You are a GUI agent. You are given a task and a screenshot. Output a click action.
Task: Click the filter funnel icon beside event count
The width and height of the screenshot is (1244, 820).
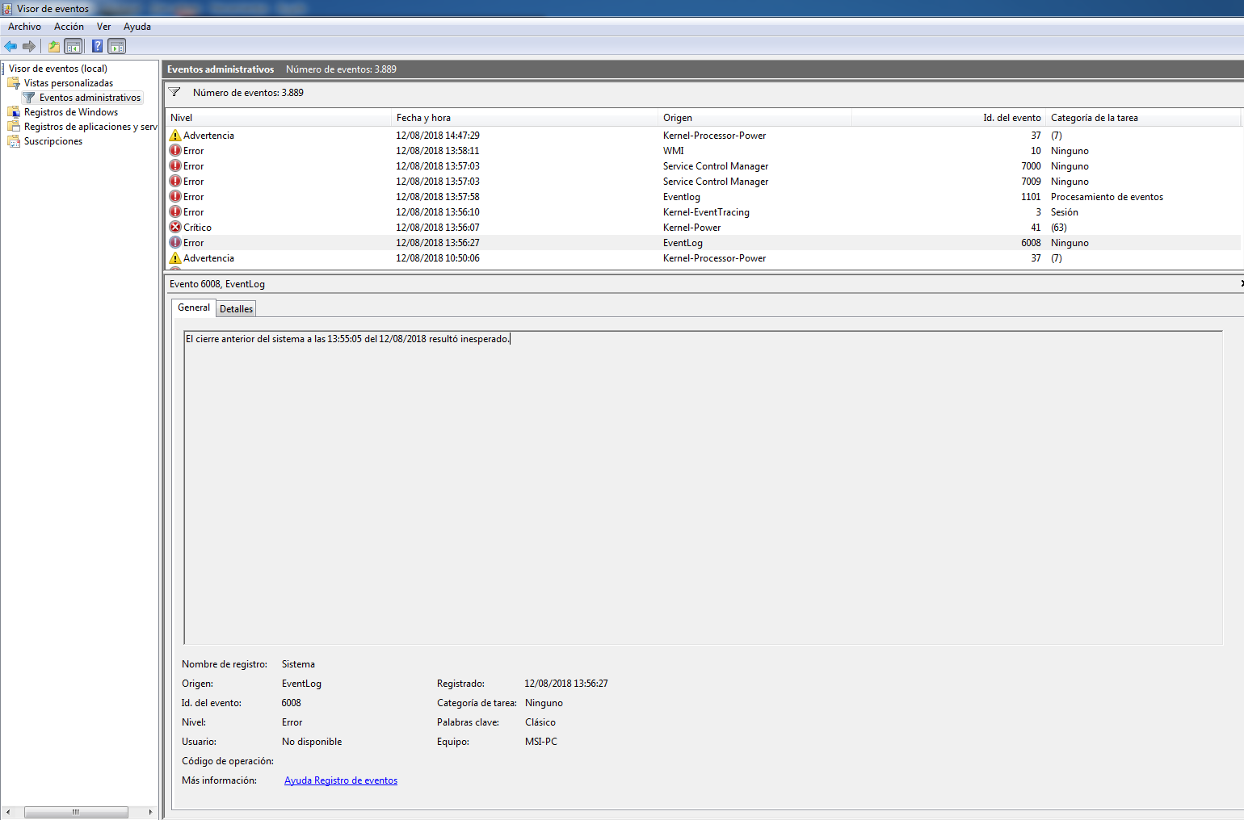click(x=174, y=92)
